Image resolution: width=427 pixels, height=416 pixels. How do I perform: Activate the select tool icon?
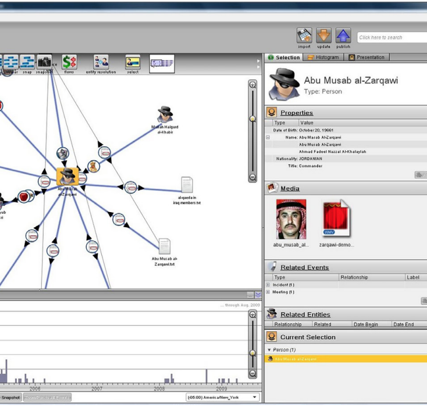pyautogui.click(x=133, y=62)
